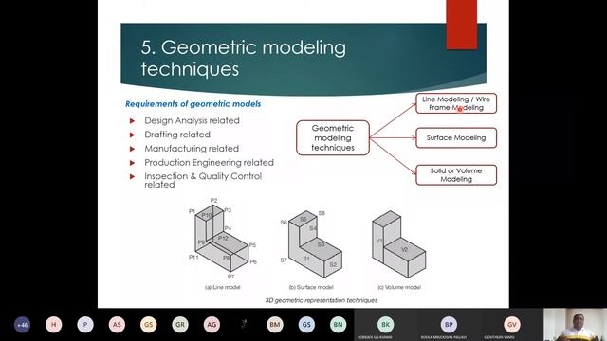Click the P11 point label on line model
Screen dimensions: 607x341
point(193,257)
